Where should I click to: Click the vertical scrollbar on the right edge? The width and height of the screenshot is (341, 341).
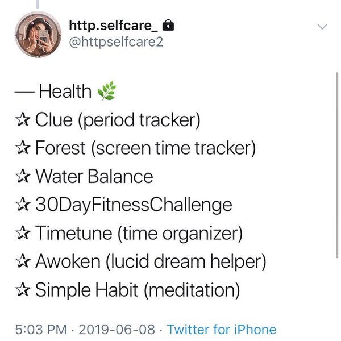[x=338, y=170]
